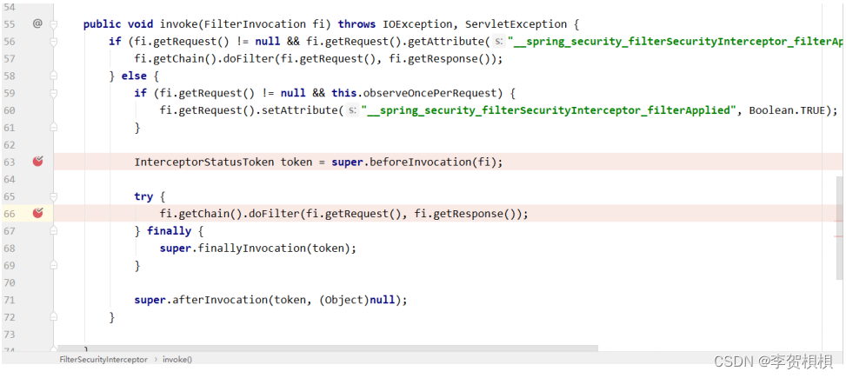Click line number 68 in the gutter
The width and height of the screenshot is (846, 378).
(x=10, y=249)
